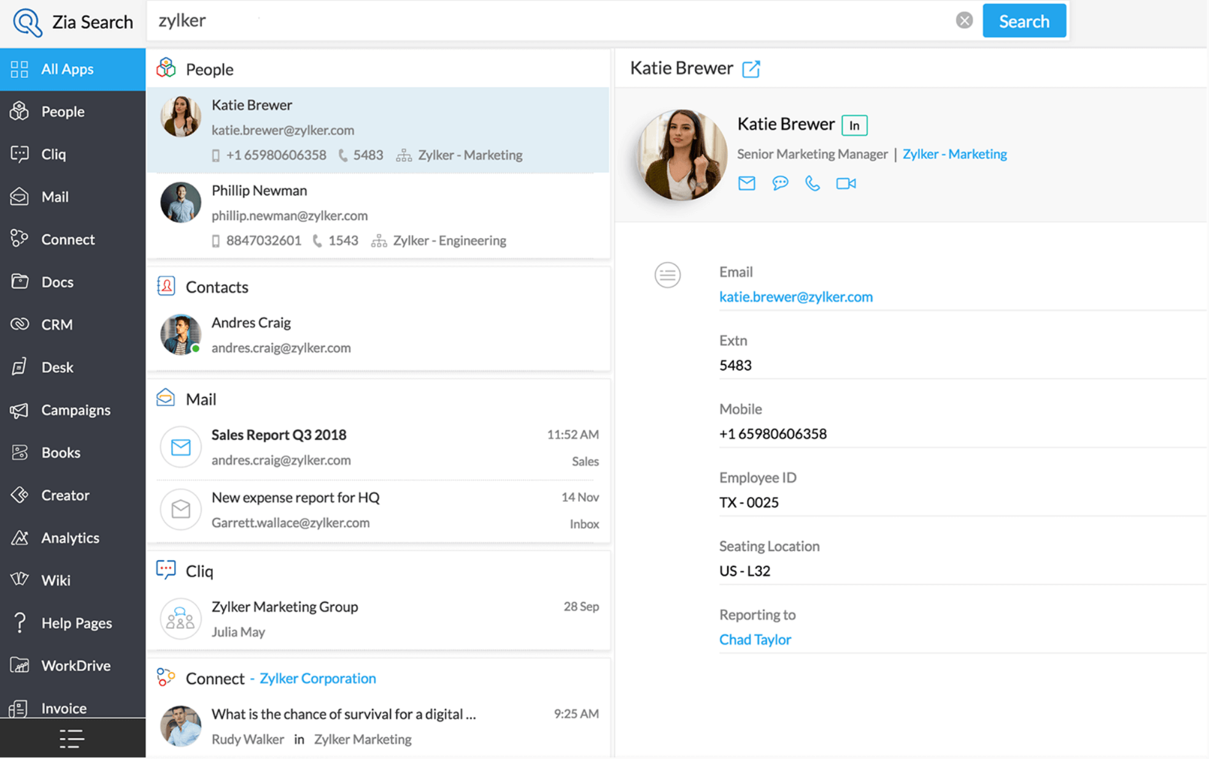Start a chat with Katie Brewer
The width and height of the screenshot is (1209, 759).
(x=780, y=183)
